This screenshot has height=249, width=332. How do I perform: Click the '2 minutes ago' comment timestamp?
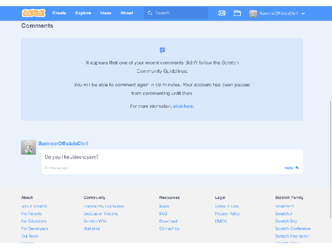(x=56, y=167)
